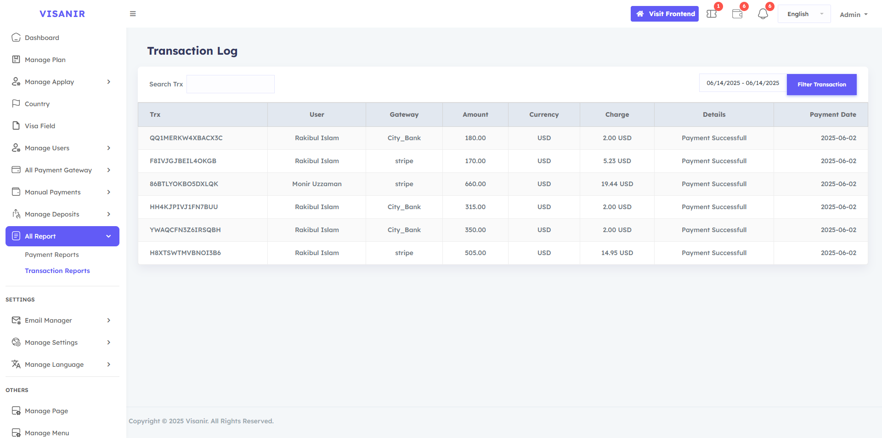Viewport: 882px width, 438px height.
Task: Open the wallet notifications icon in header
Action: (737, 14)
